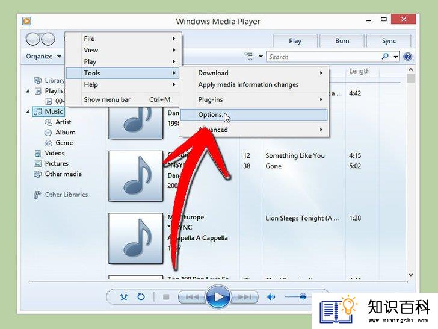Click the back navigation arrow button
The image size is (438, 329).
point(32,39)
